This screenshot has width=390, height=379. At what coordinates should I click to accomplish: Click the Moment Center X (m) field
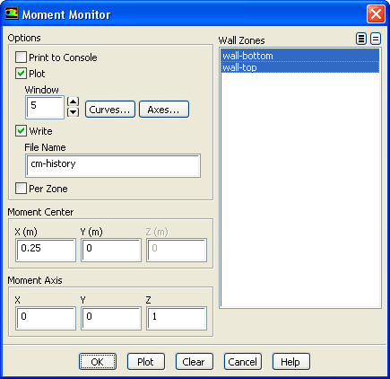(46, 250)
